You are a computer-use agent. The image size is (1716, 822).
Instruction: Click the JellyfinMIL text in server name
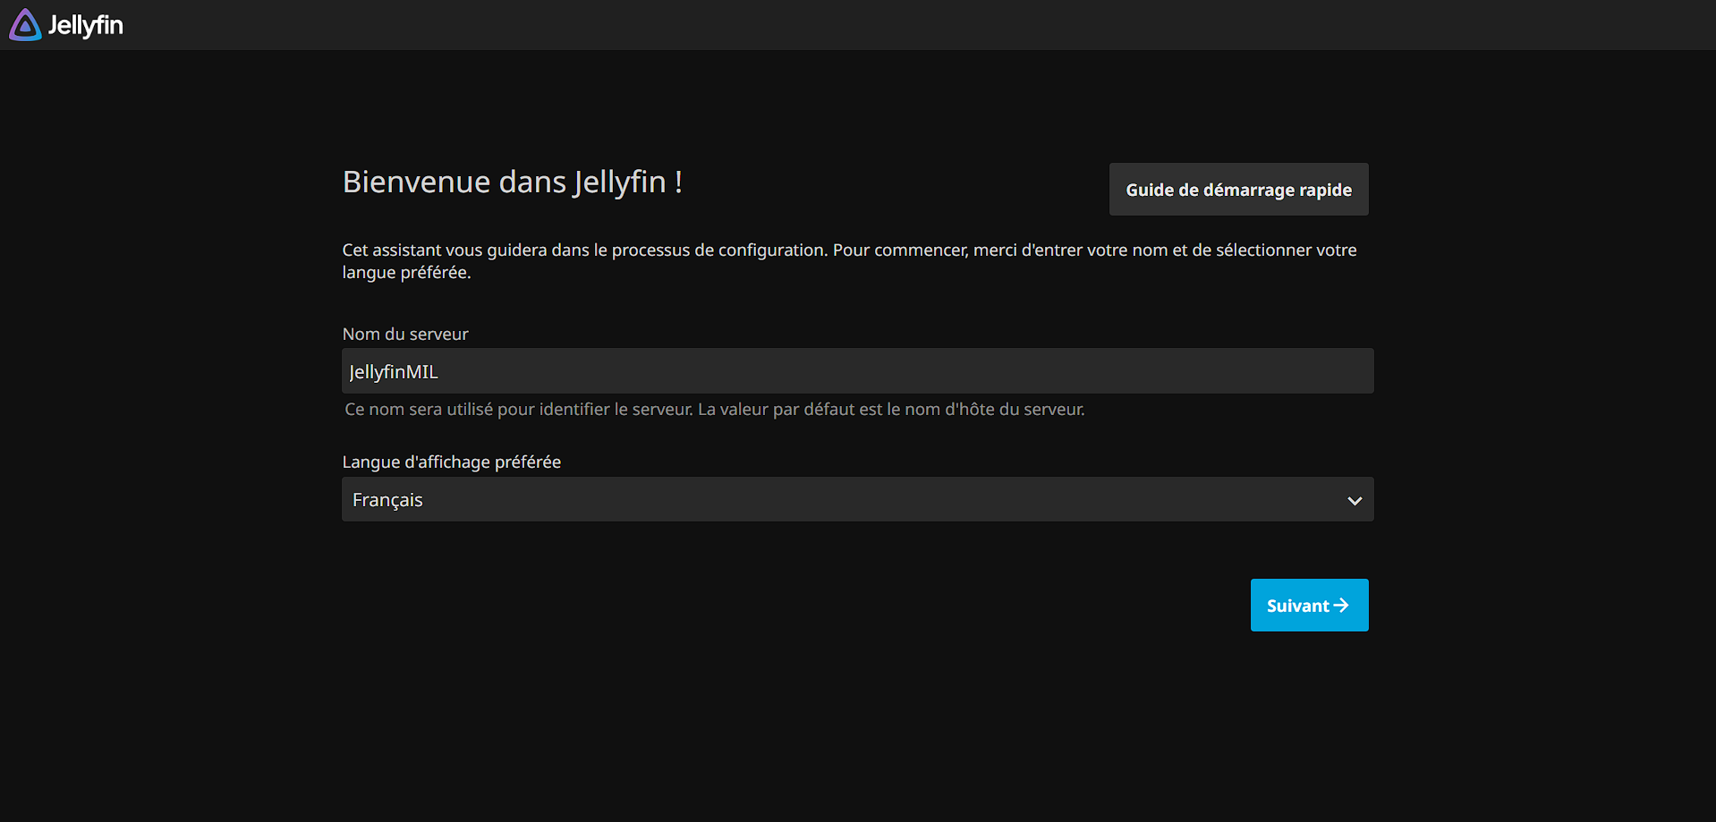(x=394, y=372)
